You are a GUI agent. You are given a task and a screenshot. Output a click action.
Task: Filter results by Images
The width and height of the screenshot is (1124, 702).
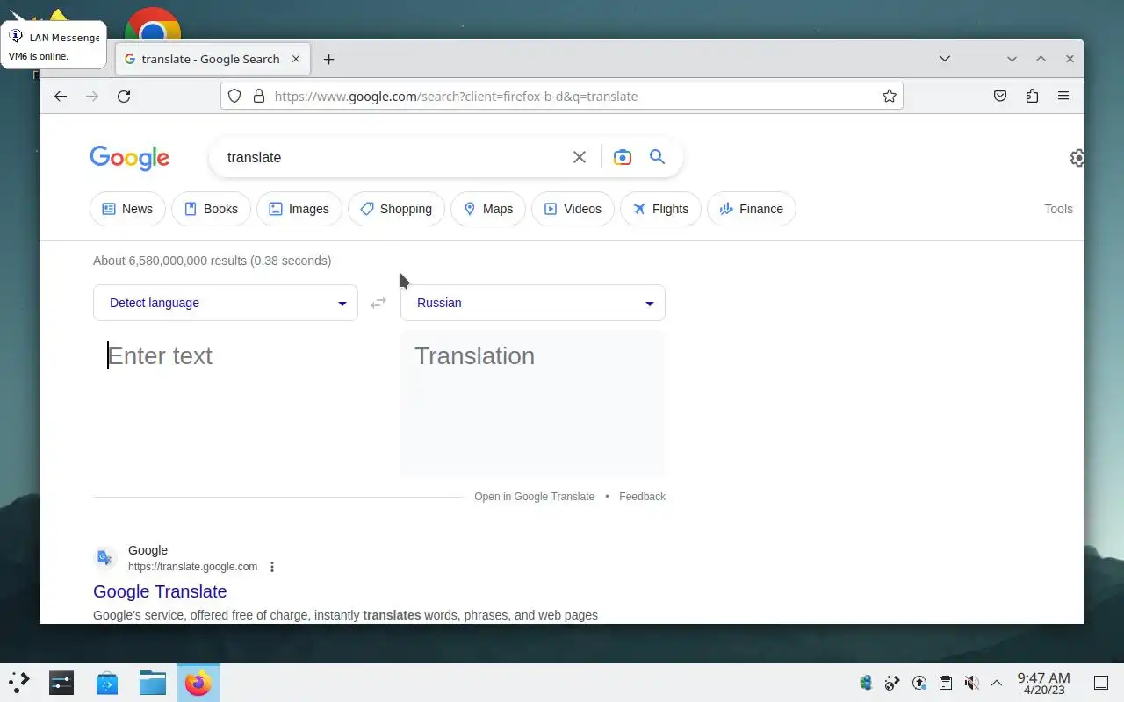tap(299, 209)
